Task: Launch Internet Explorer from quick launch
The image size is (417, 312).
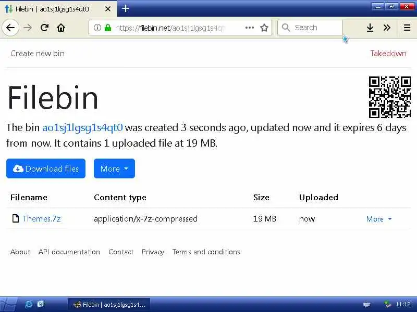Action: click(29, 304)
